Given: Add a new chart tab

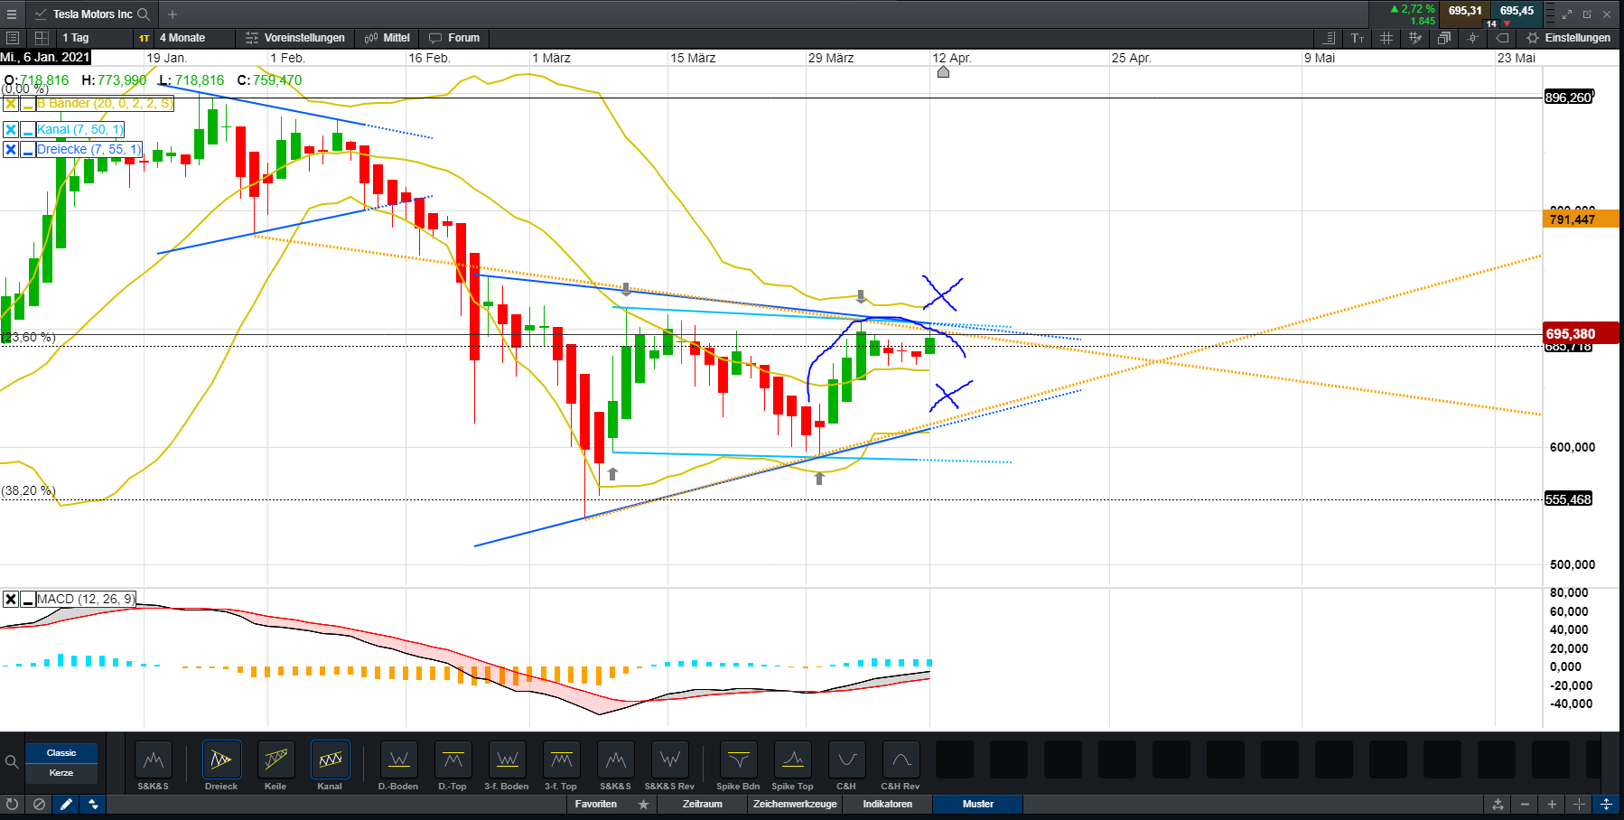Looking at the screenshot, I should tap(173, 14).
